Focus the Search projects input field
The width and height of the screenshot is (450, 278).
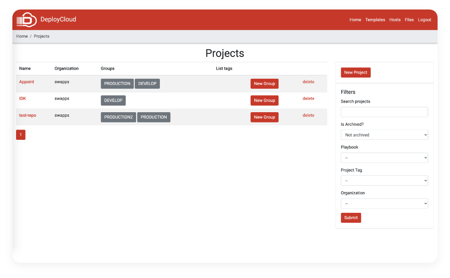coord(384,112)
